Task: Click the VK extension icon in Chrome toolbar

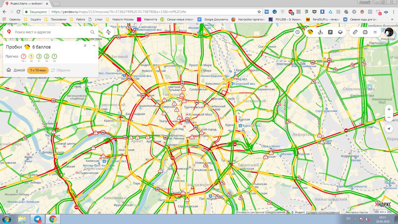Action: pos(267,12)
